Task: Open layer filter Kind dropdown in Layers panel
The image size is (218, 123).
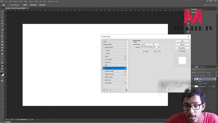Action: (x=196, y=69)
